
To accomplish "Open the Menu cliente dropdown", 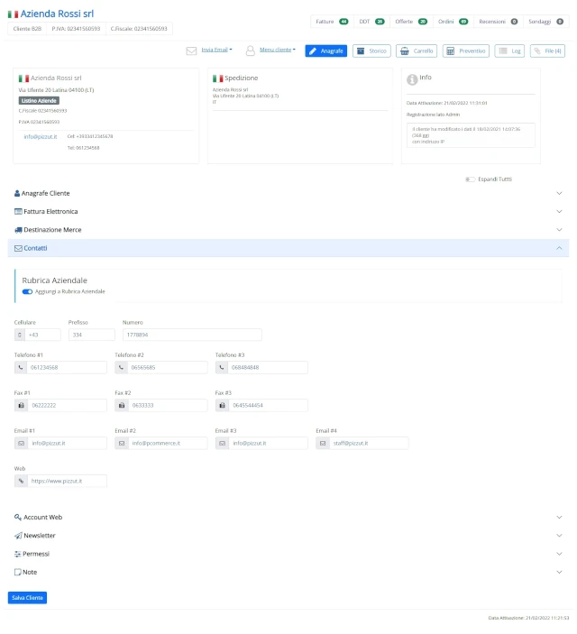I will [278, 50].
